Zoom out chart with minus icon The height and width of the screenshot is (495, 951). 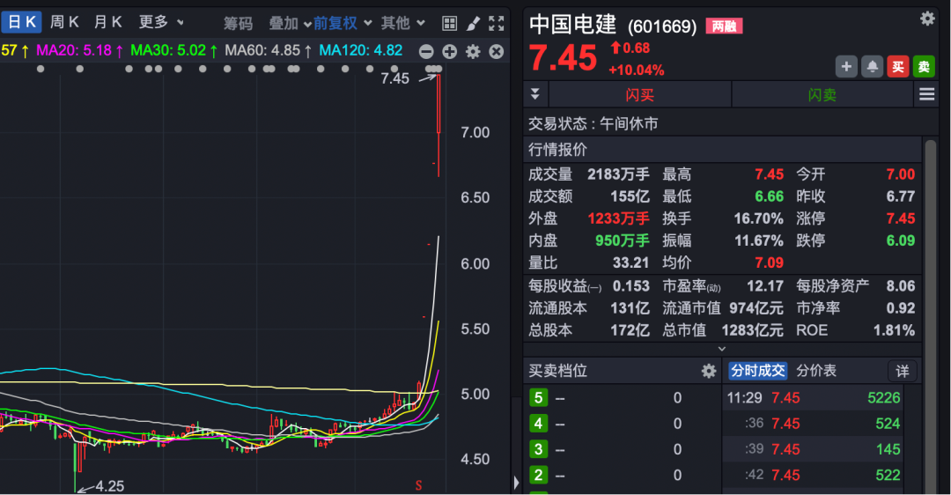[x=426, y=52]
